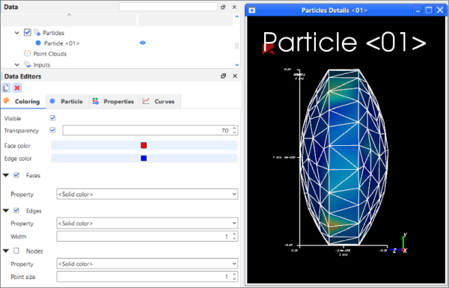Select Point Clouds in the Data tree
This screenshot has height=288, width=449.
coord(50,54)
